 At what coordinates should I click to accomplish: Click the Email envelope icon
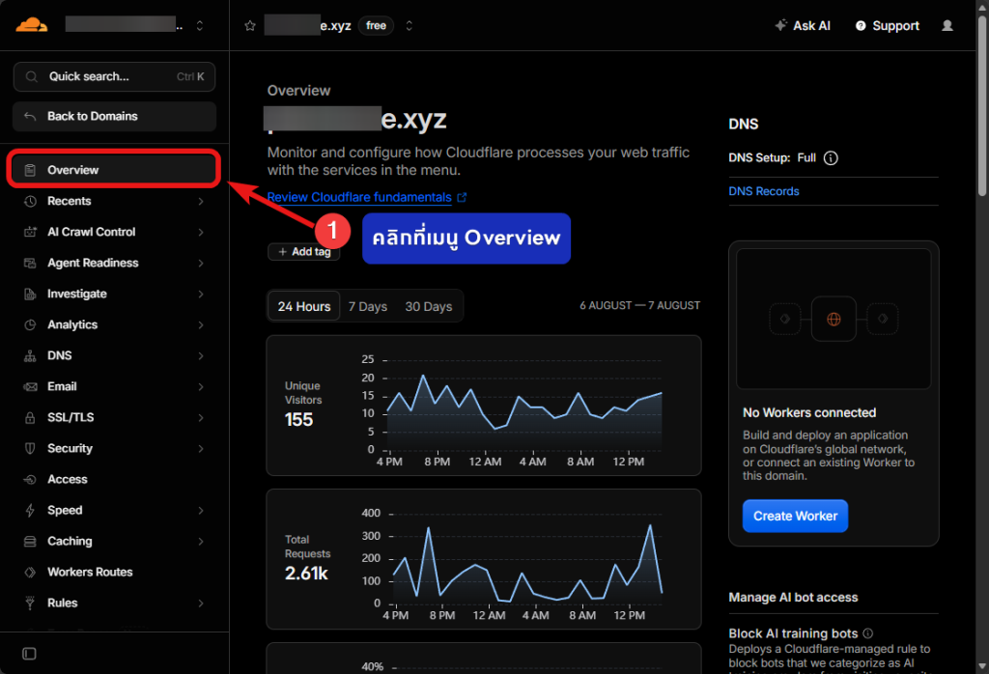tap(30, 386)
